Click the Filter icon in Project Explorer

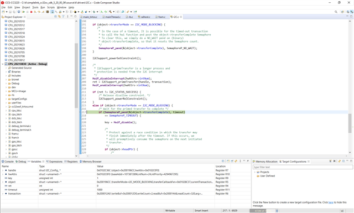click(x=63, y=17)
